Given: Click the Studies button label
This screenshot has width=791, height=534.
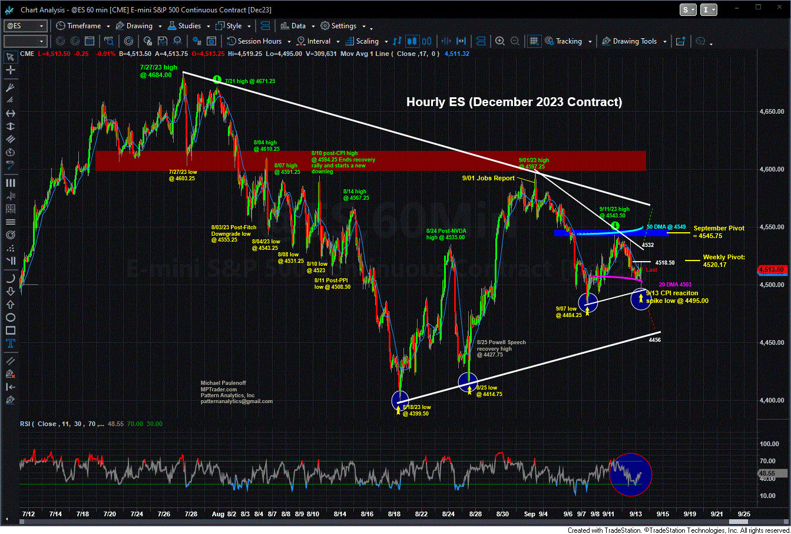Looking at the screenshot, I should coord(189,26).
